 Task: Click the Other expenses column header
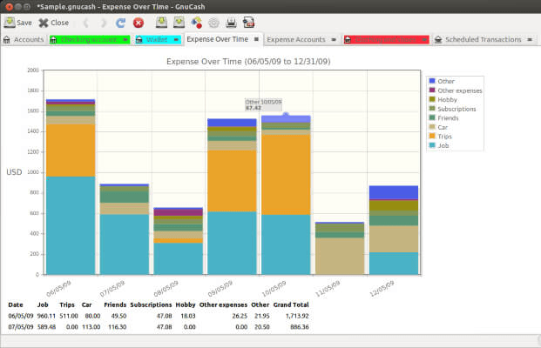coord(223,304)
